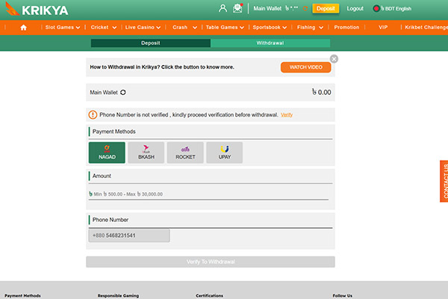Select ROCKET payment method
Image resolution: width=448 pixels, height=299 pixels.
tap(185, 152)
